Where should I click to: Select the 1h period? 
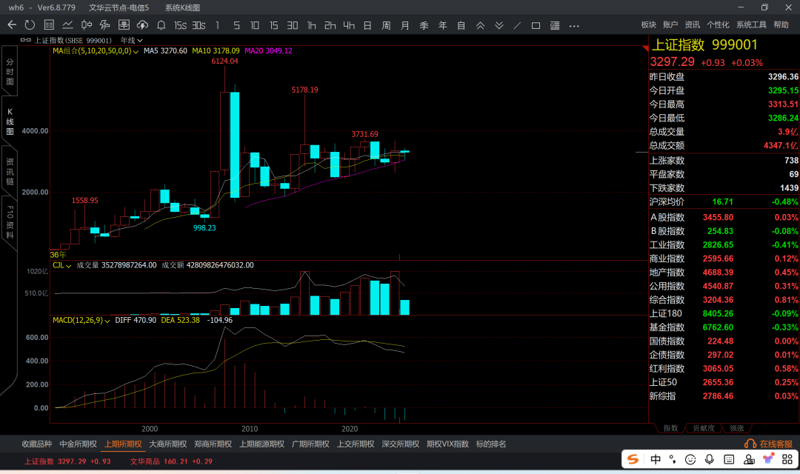click(x=311, y=25)
